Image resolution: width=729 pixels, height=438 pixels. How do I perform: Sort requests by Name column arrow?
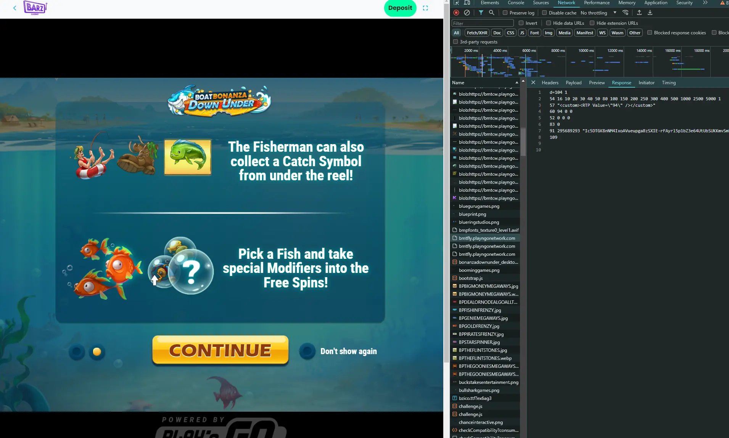(x=517, y=82)
